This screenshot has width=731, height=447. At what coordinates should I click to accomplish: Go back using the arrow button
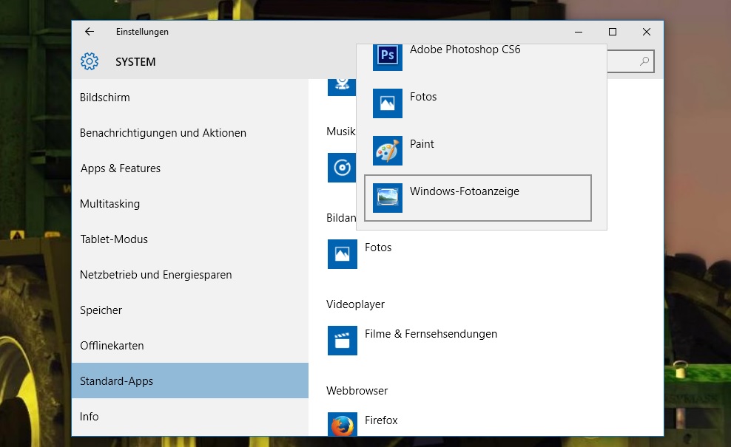[x=90, y=32]
